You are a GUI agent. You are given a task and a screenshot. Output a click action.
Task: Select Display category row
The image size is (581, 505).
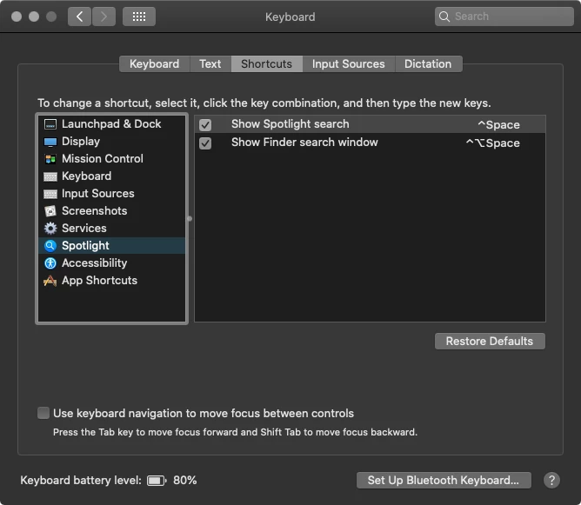click(111, 142)
